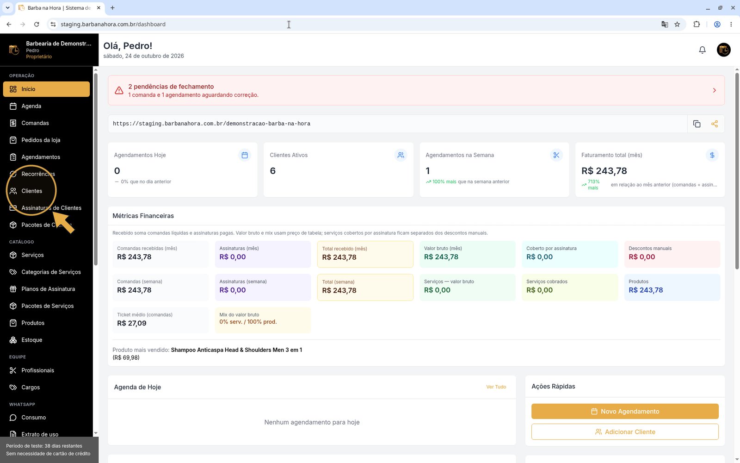Screen dimensions: 740x463
Task: Bookmark this page with the star icon
Action: click(677, 25)
